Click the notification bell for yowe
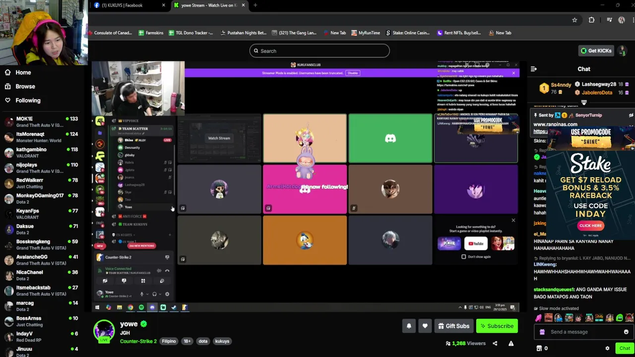 click(x=409, y=326)
